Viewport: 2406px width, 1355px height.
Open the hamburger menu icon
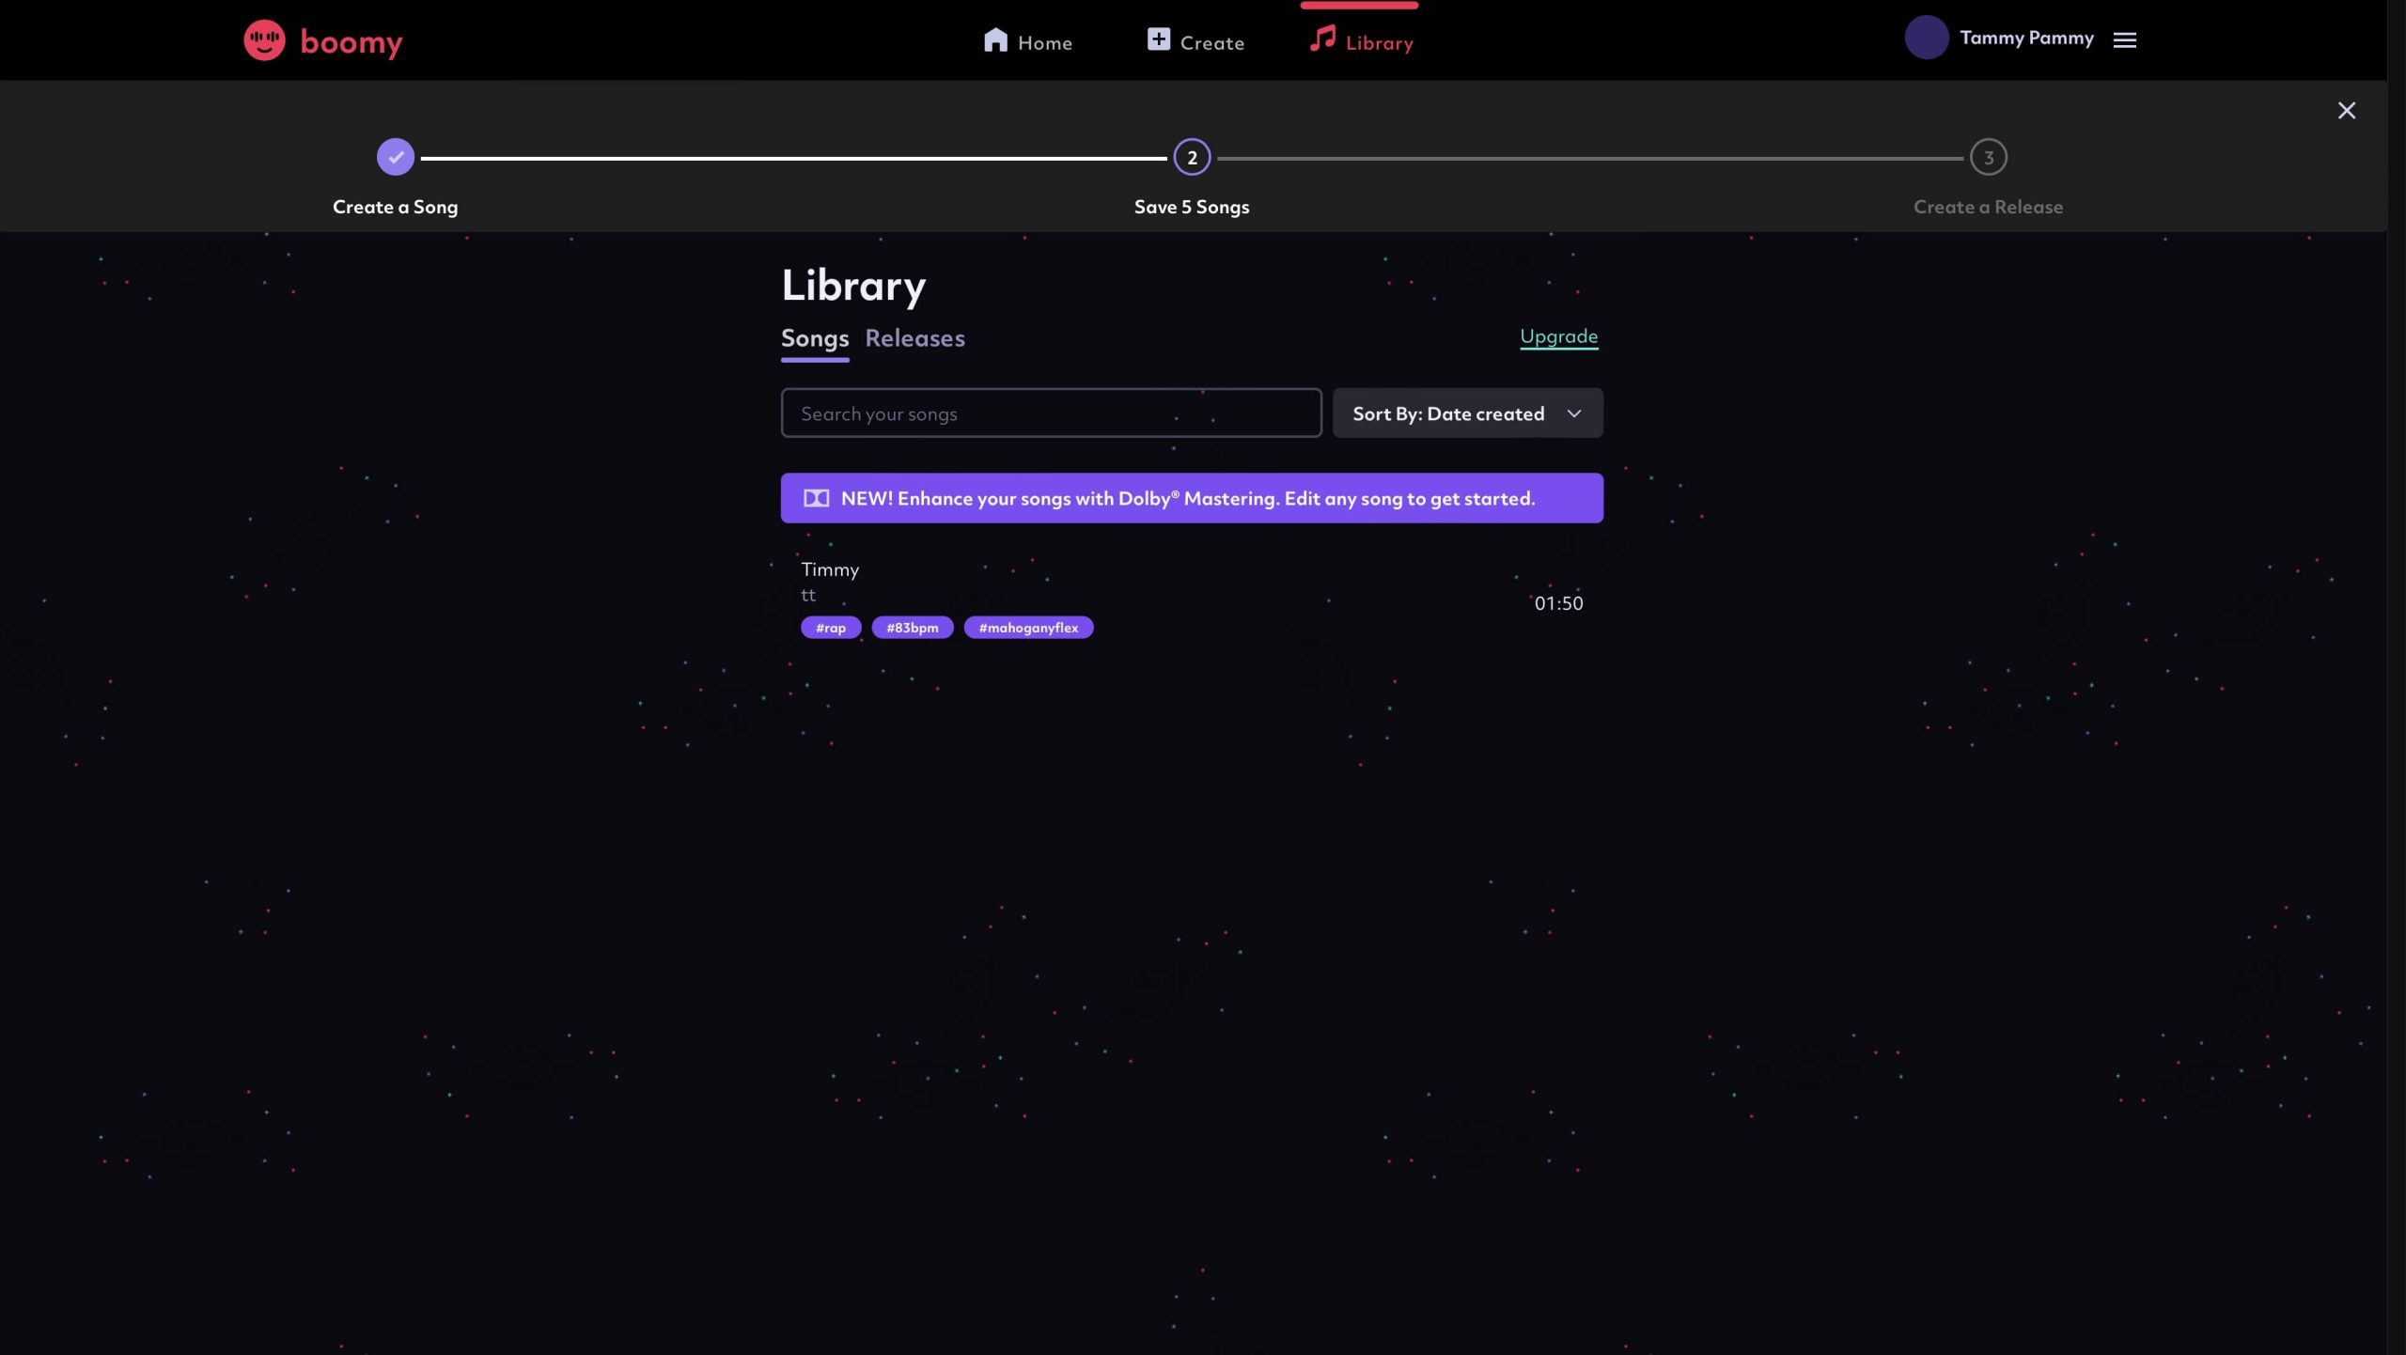(x=2124, y=39)
